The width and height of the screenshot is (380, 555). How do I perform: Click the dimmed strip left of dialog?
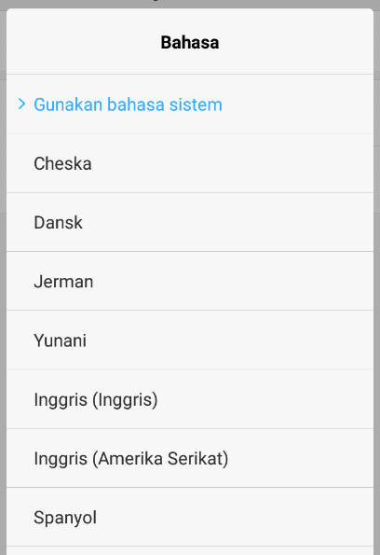pyautogui.click(x=3, y=278)
